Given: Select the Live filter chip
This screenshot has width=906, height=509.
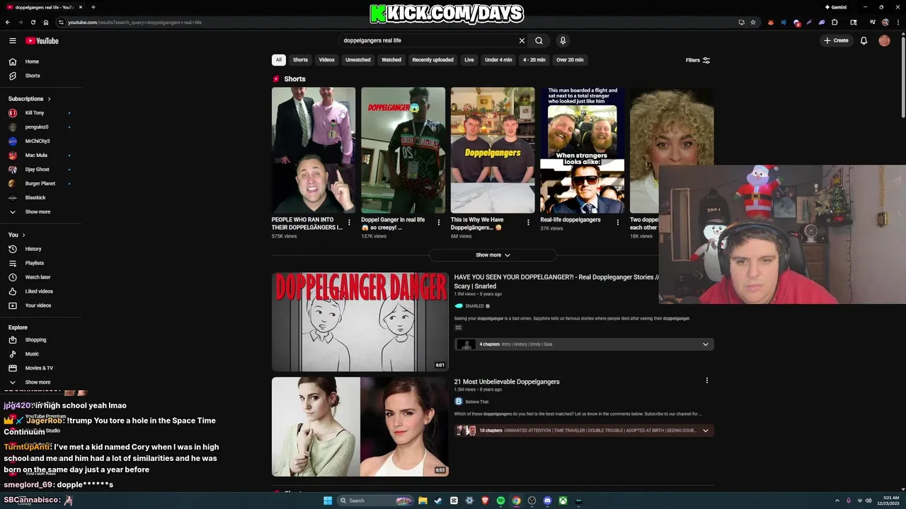Looking at the screenshot, I should tap(469, 60).
